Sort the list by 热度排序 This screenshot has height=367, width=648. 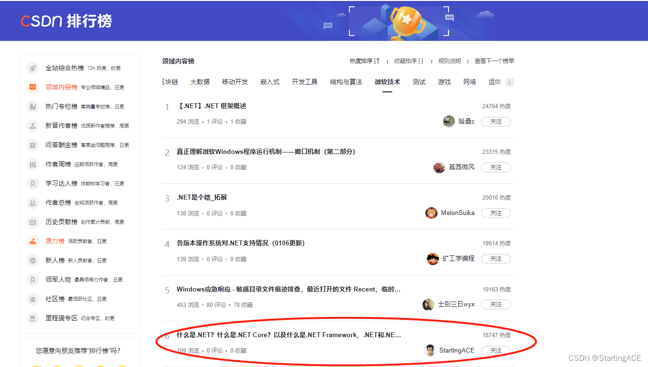point(365,61)
